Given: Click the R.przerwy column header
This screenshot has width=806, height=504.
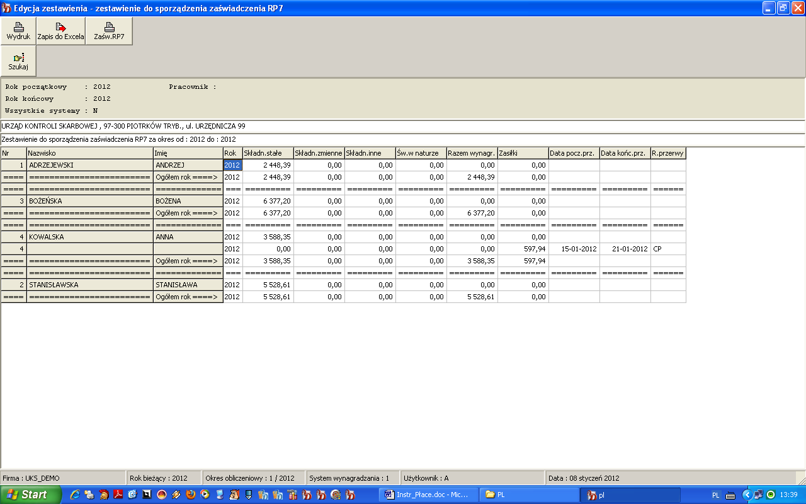Looking at the screenshot, I should coord(669,153).
